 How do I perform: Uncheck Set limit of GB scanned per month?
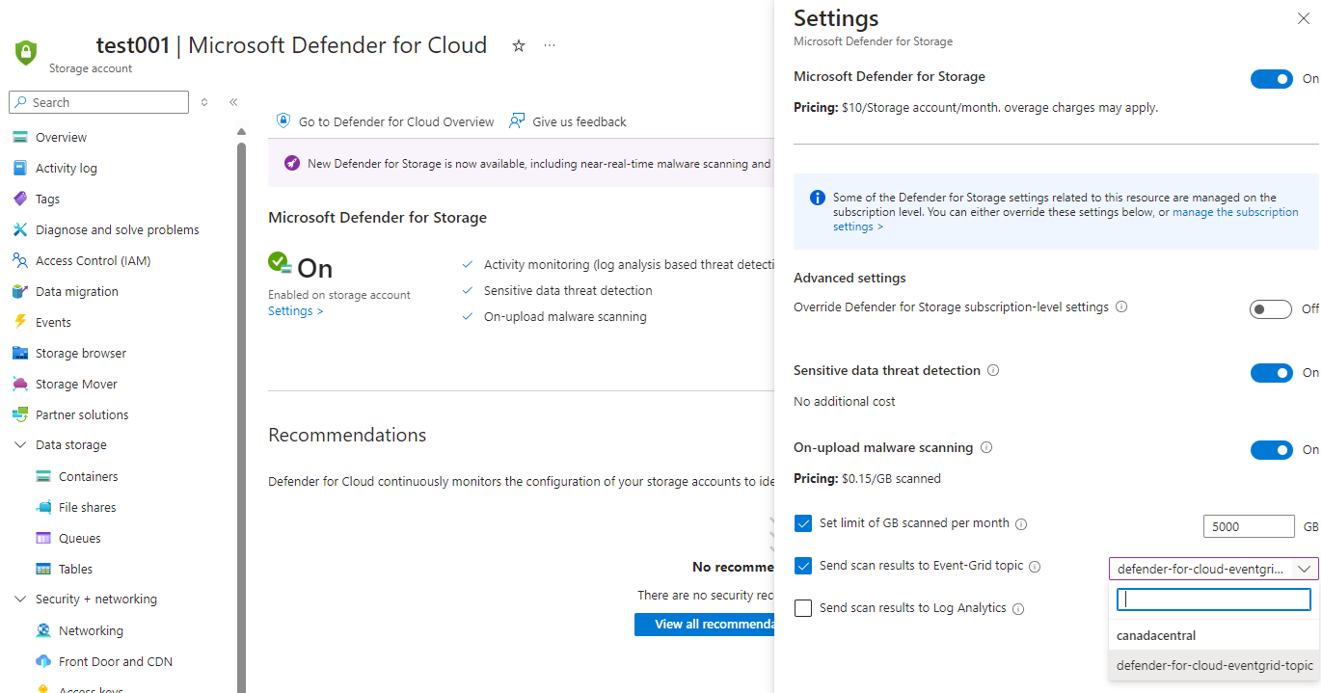[x=803, y=523]
